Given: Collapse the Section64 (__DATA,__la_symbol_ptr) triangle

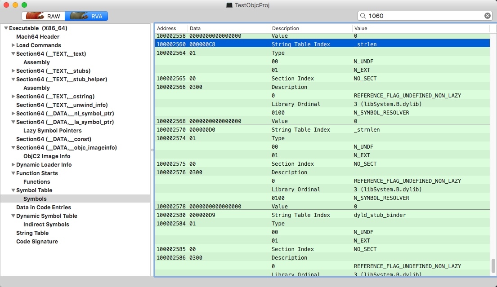Looking at the screenshot, I should coord(13,122).
